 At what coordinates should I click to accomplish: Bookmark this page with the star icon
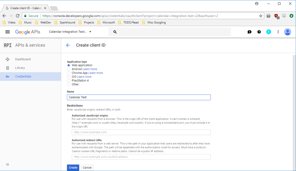coord(261,16)
